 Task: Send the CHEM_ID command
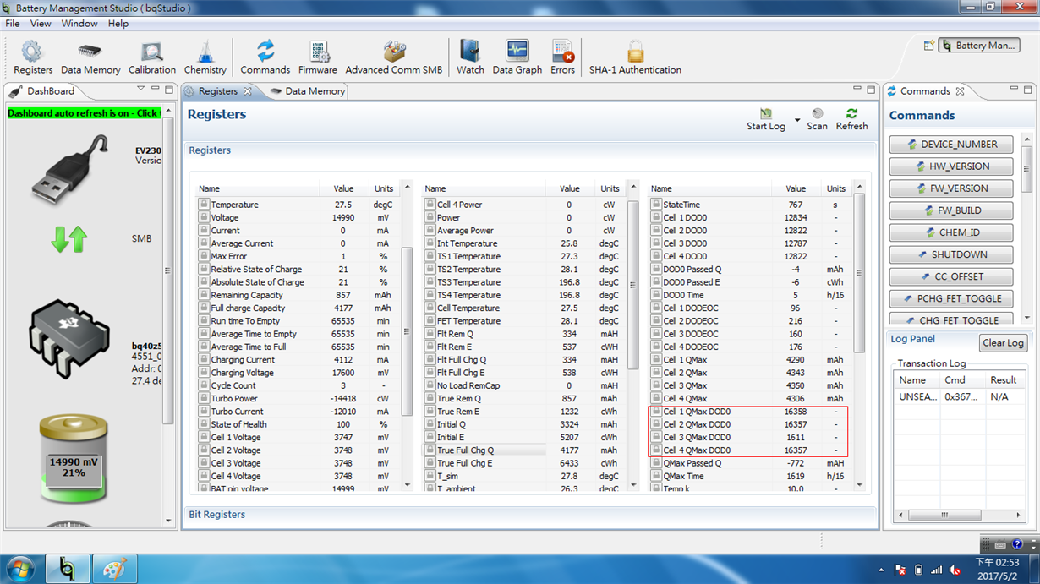coord(951,232)
